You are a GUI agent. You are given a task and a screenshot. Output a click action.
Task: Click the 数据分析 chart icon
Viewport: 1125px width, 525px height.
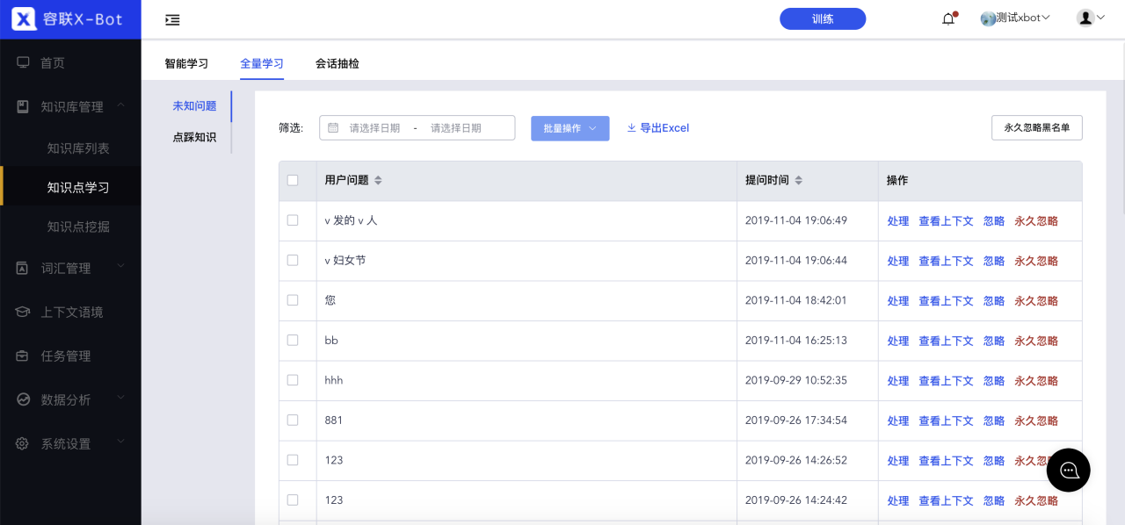point(23,399)
